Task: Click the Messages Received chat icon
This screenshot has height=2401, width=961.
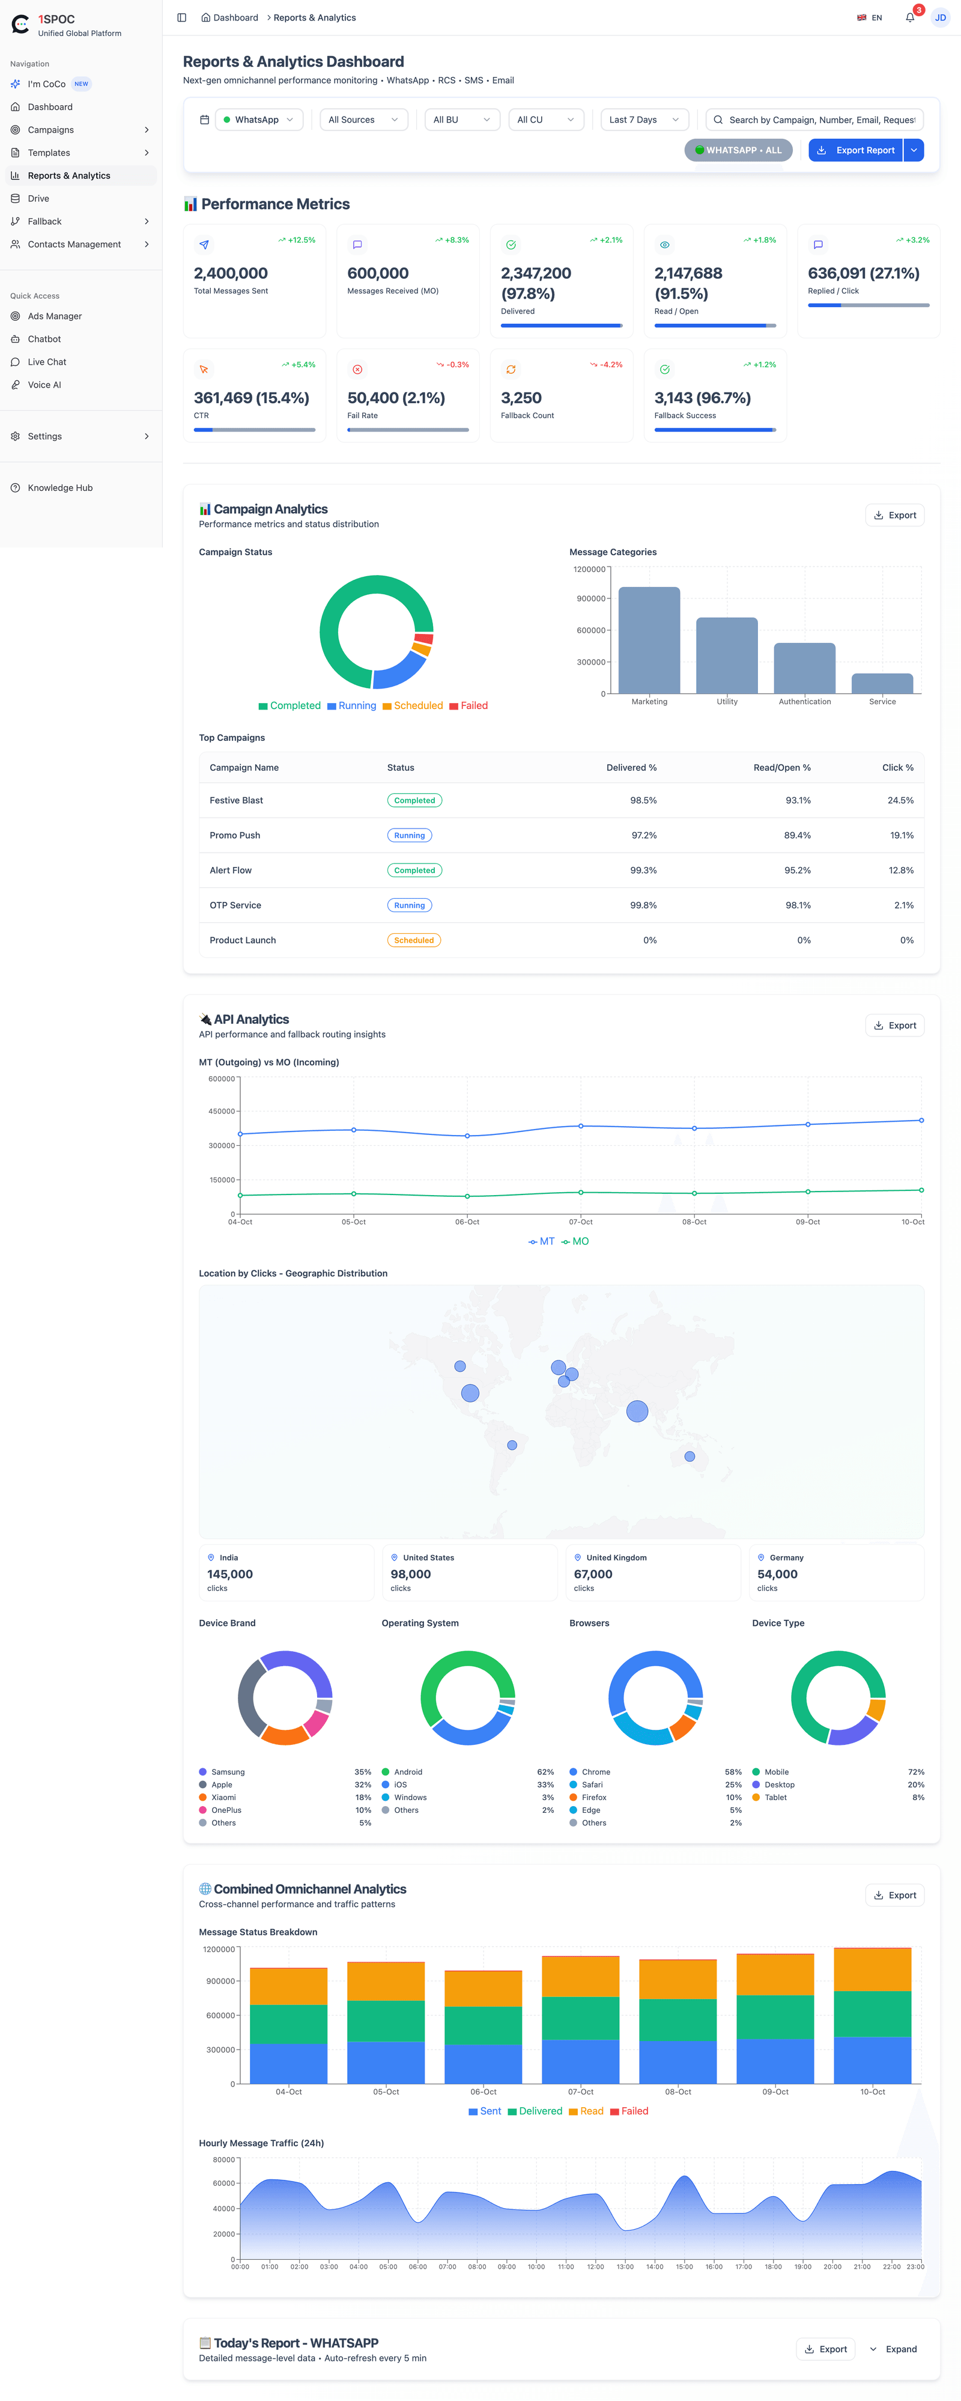Action: [357, 245]
